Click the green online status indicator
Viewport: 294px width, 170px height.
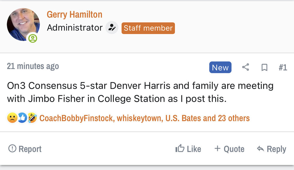click(33, 38)
